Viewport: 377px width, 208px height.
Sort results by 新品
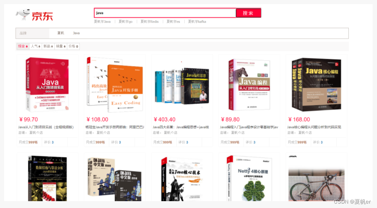48,46
